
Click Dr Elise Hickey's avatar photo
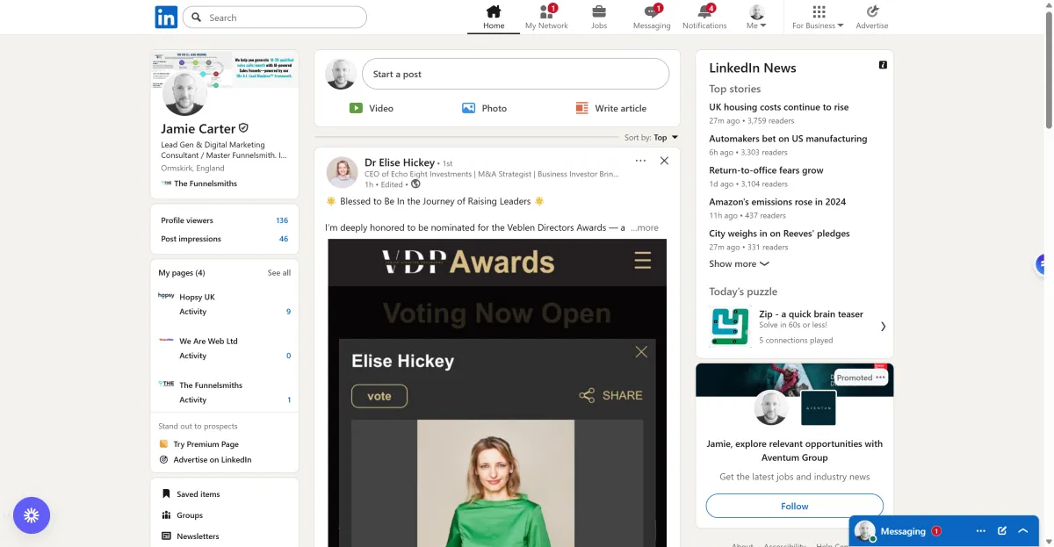(x=342, y=172)
